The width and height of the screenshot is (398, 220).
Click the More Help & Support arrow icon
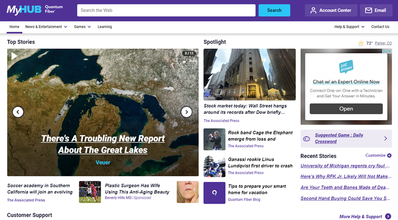(x=388, y=217)
